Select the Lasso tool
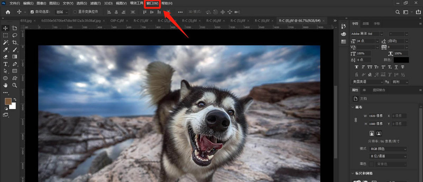Image resolution: width=423 pixels, height=182 pixels. [x=14, y=35]
